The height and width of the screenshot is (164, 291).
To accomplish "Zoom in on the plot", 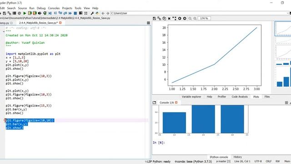I will point(195,18).
